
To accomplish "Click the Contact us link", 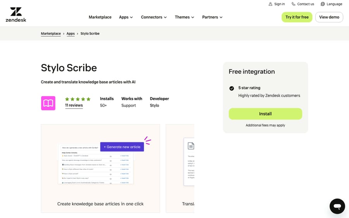I will [x=303, y=4].
